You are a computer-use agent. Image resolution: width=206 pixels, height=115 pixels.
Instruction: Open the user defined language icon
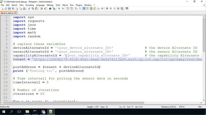pos(87,9)
